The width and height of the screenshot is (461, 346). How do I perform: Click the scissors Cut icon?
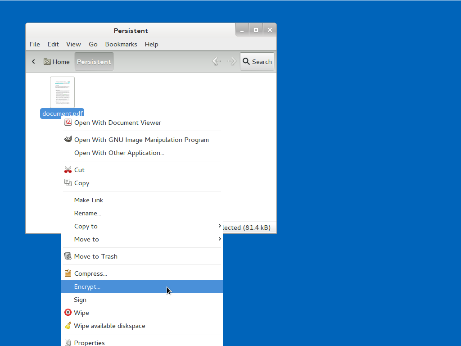point(68,170)
